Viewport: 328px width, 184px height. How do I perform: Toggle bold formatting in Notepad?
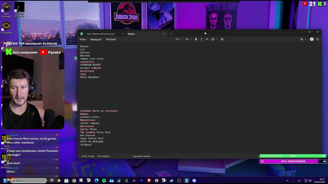click(196, 39)
